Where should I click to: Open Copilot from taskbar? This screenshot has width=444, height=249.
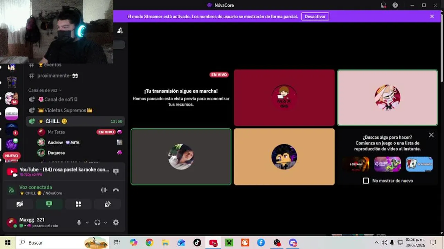point(133,243)
